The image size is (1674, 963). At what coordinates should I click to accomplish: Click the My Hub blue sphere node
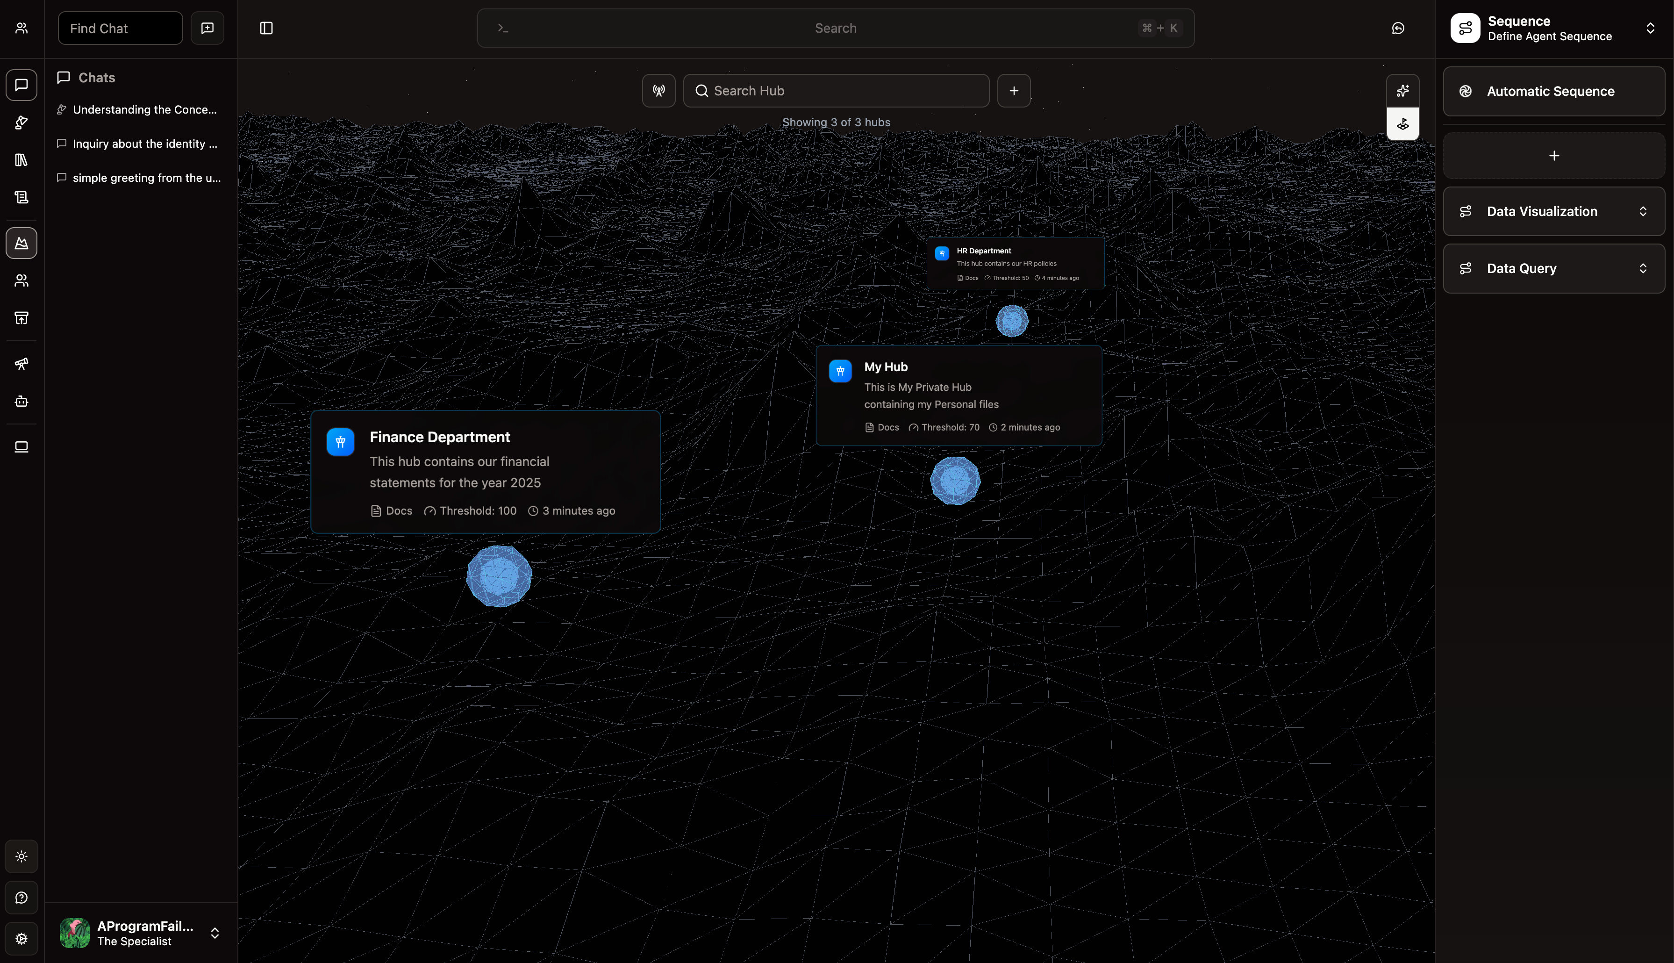click(955, 481)
